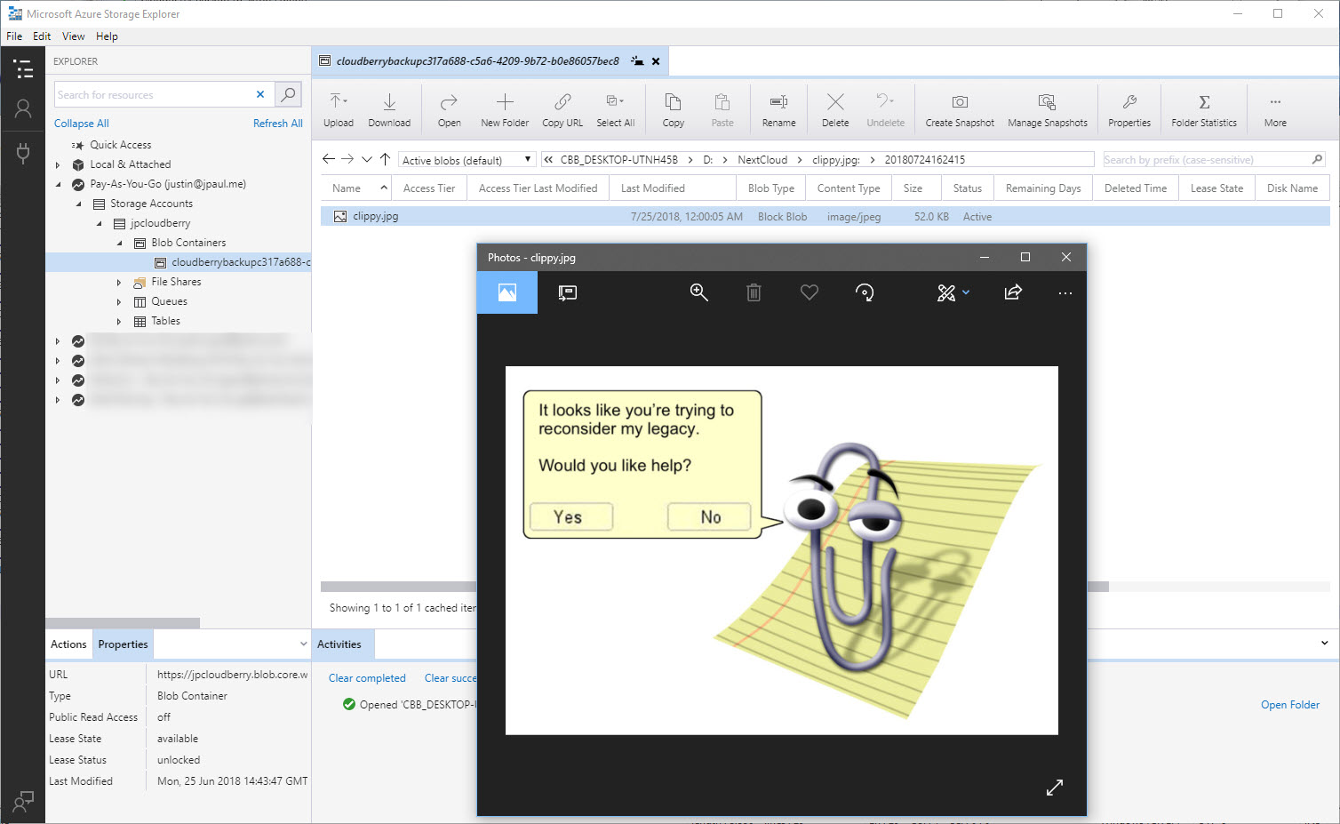
Task: Open recent locations dropdown arrow
Action: coord(366,159)
